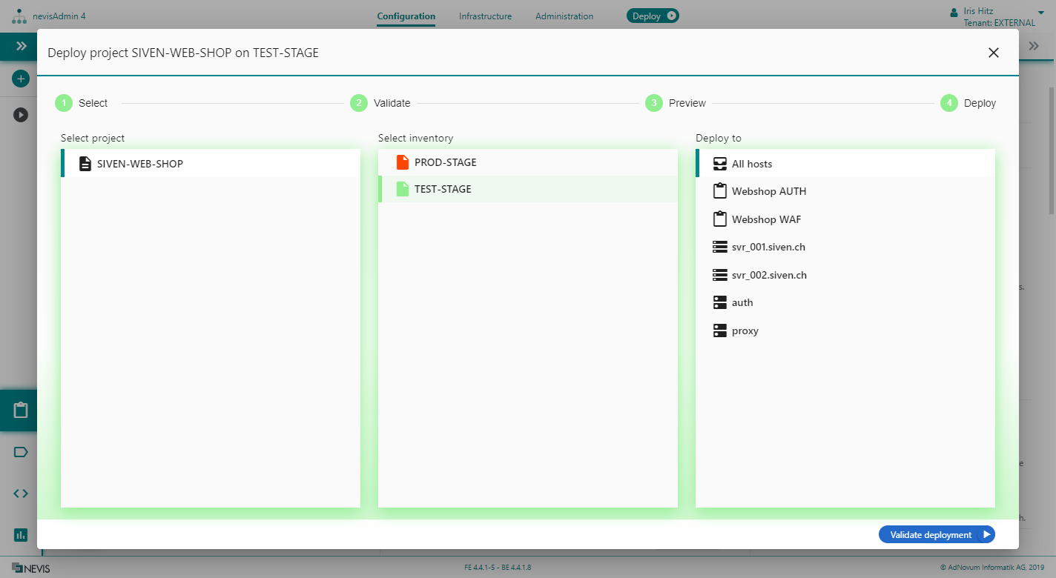This screenshot has width=1056, height=578.
Task: Switch to the Configuration tab
Action: click(406, 16)
